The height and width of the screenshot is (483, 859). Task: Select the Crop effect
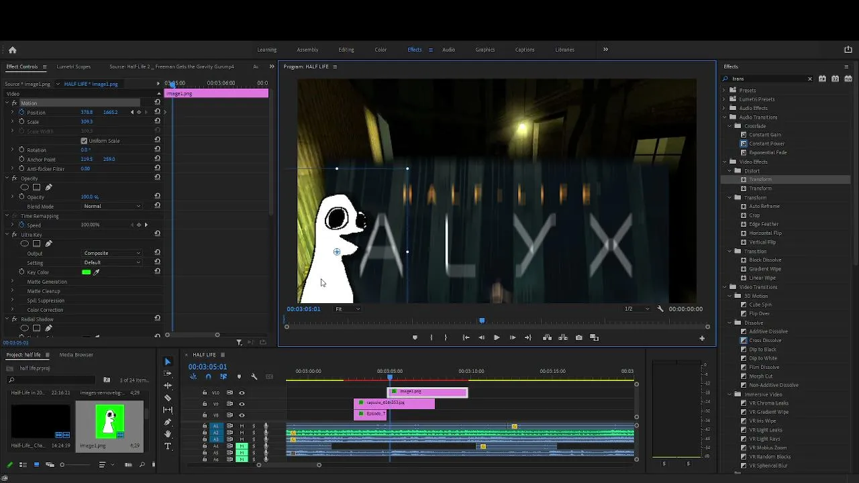(754, 215)
